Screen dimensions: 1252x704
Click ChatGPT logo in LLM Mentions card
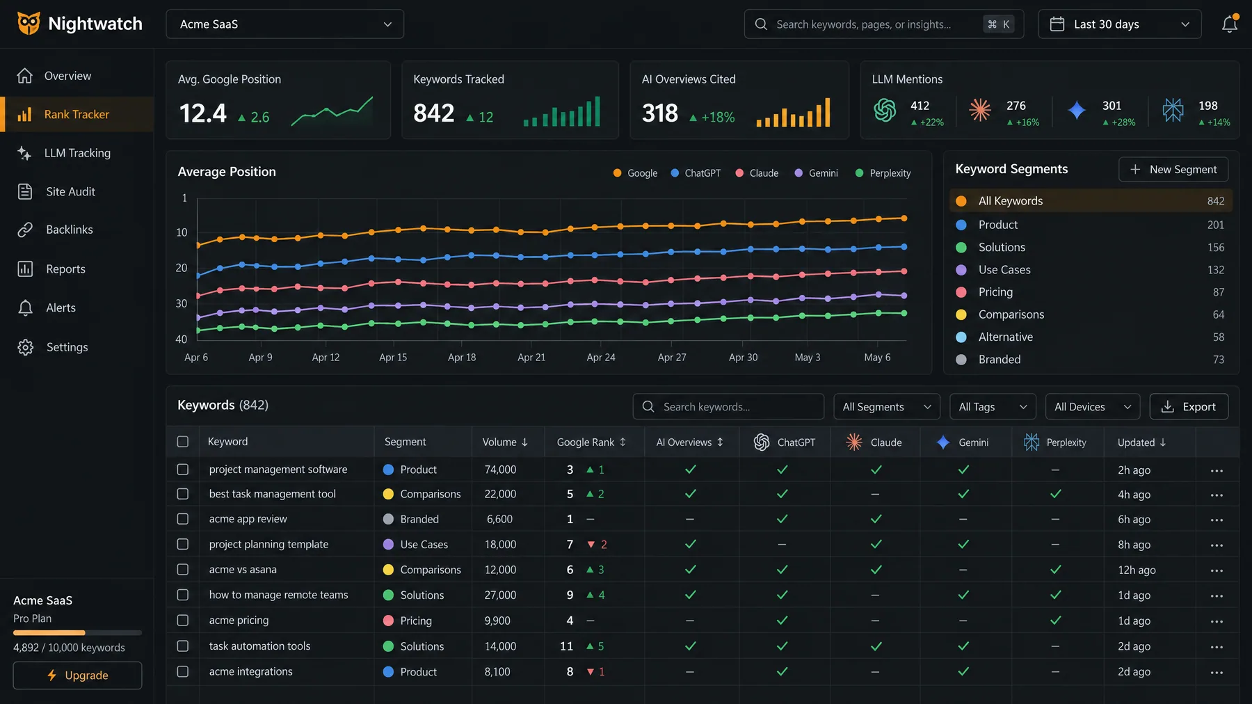[885, 110]
